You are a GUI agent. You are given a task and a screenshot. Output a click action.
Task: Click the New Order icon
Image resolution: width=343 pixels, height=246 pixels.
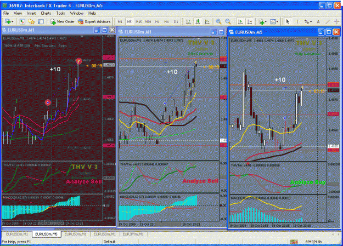[53, 21]
